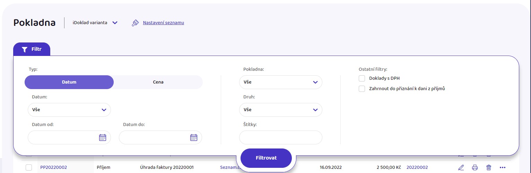Open more options for PP20220002 row
The height and width of the screenshot is (173, 531).
point(503,167)
